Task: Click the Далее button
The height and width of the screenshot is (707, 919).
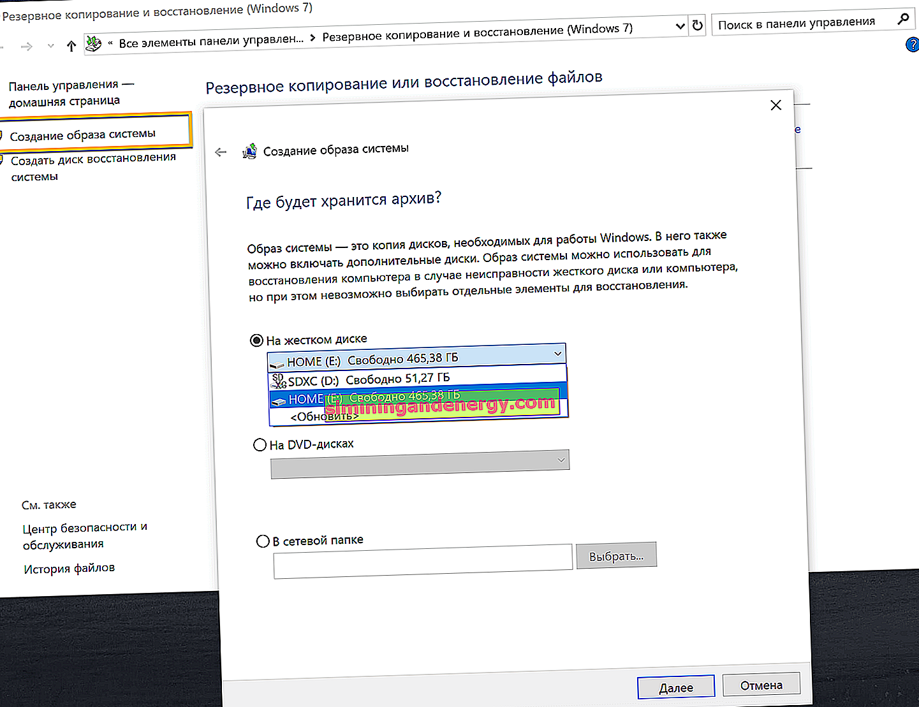Action: 676,687
